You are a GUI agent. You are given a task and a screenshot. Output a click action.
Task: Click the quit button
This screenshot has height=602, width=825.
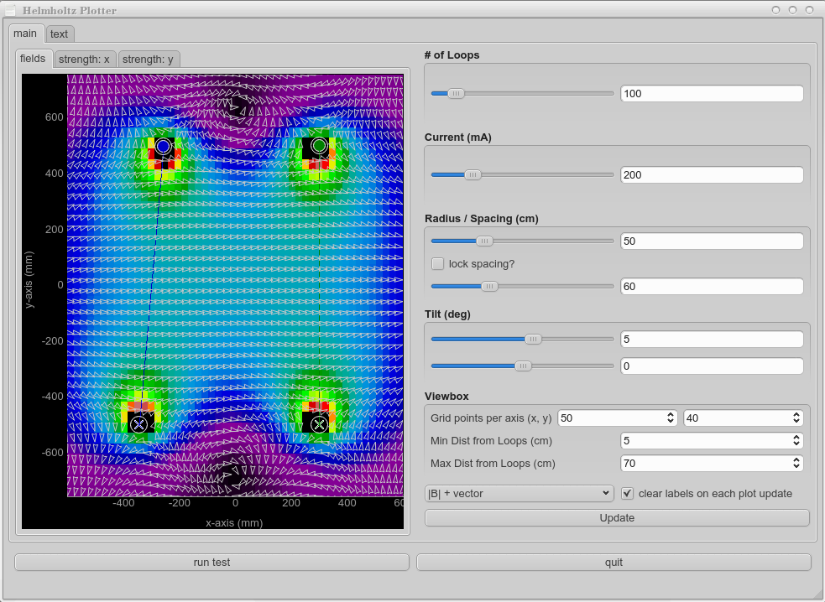pyautogui.click(x=614, y=562)
